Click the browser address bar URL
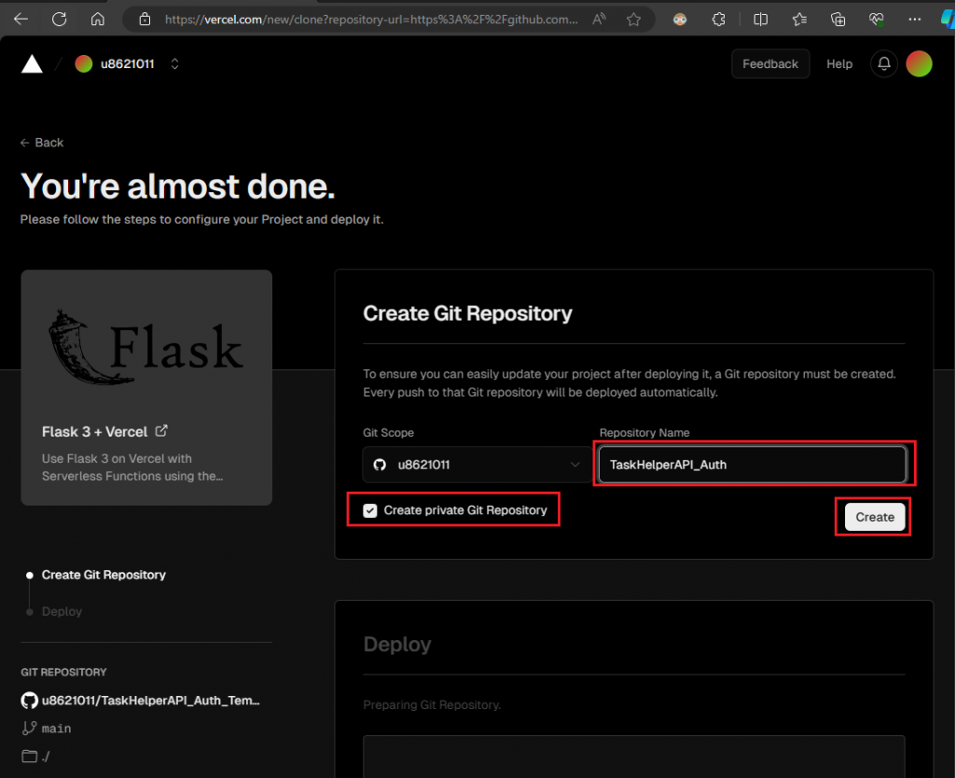The image size is (955, 778). [x=371, y=20]
